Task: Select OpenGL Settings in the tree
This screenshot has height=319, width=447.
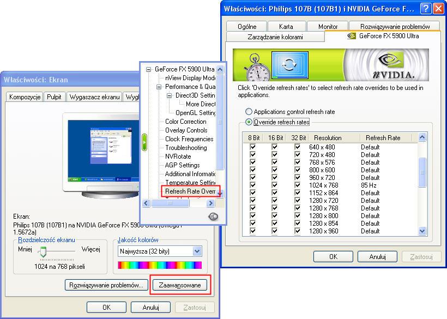Action: pyautogui.click(x=196, y=113)
